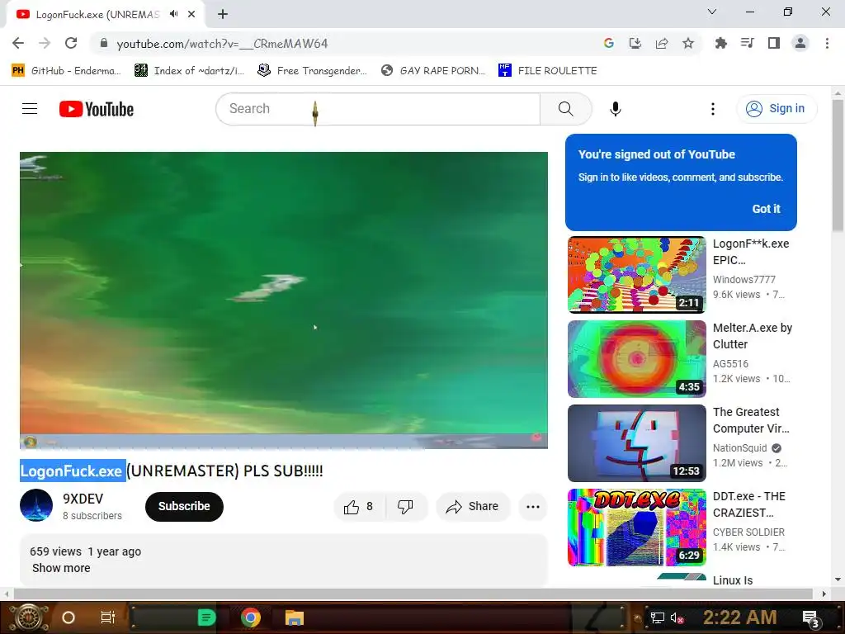
Task: Open Chrome profile avatar
Action: 800,43
